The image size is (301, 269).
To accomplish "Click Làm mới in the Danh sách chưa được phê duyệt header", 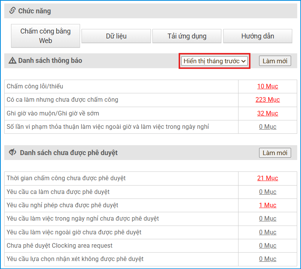I will point(275,153).
